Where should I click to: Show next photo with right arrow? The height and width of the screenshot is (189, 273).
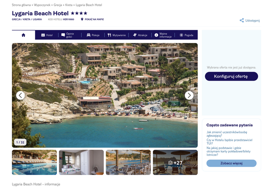point(189,95)
